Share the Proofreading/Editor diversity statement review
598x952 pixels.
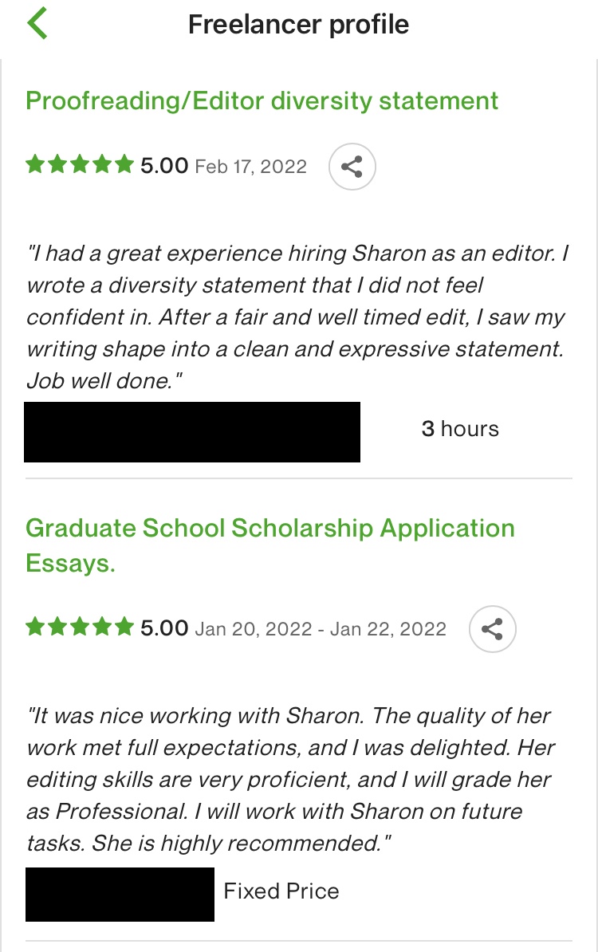click(352, 167)
